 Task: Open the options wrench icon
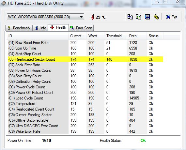(156, 17)
